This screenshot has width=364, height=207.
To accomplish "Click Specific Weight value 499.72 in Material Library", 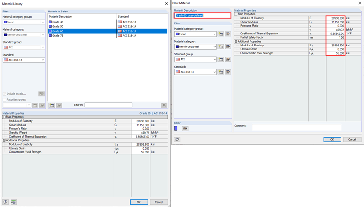I will click(141, 133).
